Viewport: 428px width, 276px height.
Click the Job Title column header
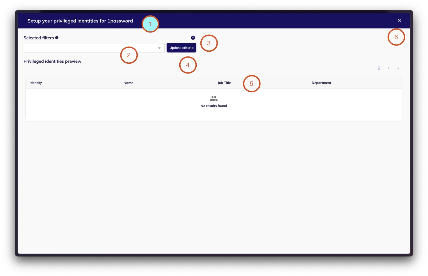coord(224,83)
